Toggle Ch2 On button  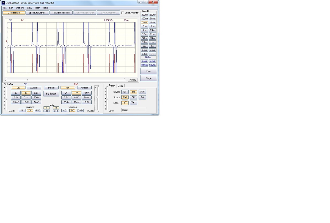[68, 88]
